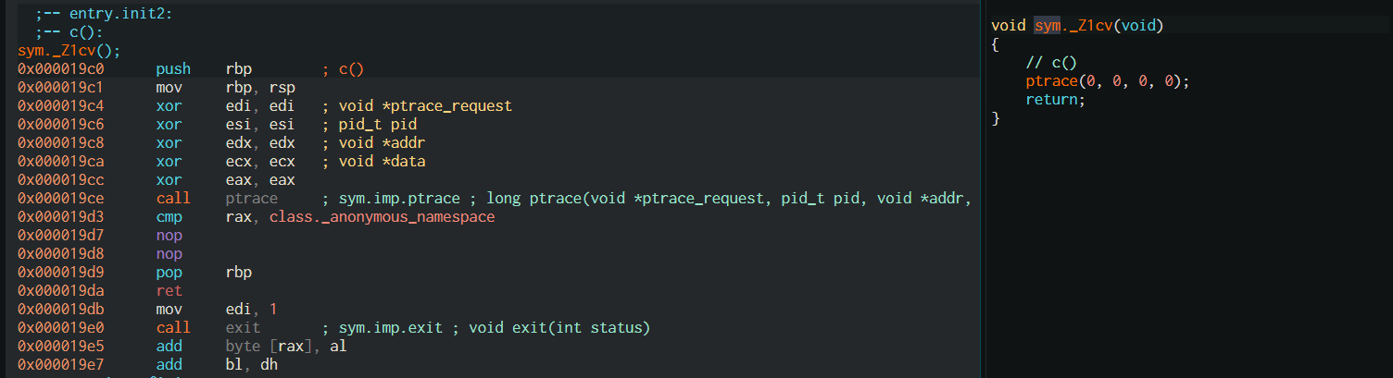Select class._anonymous_namespace operand
Screen dimensions: 1393x378
383,217
